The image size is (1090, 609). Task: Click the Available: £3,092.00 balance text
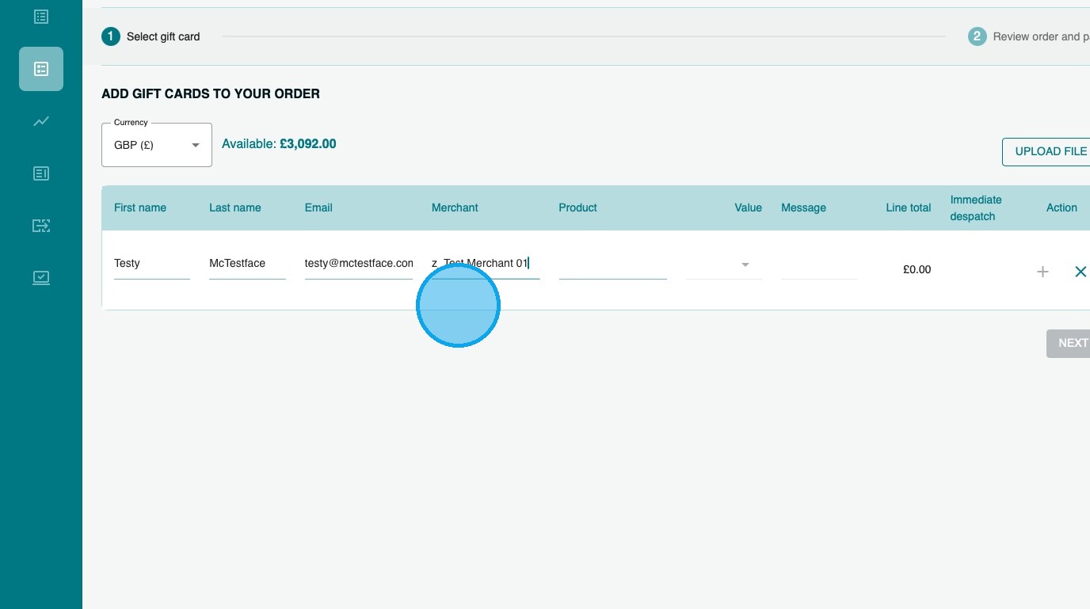tap(279, 144)
